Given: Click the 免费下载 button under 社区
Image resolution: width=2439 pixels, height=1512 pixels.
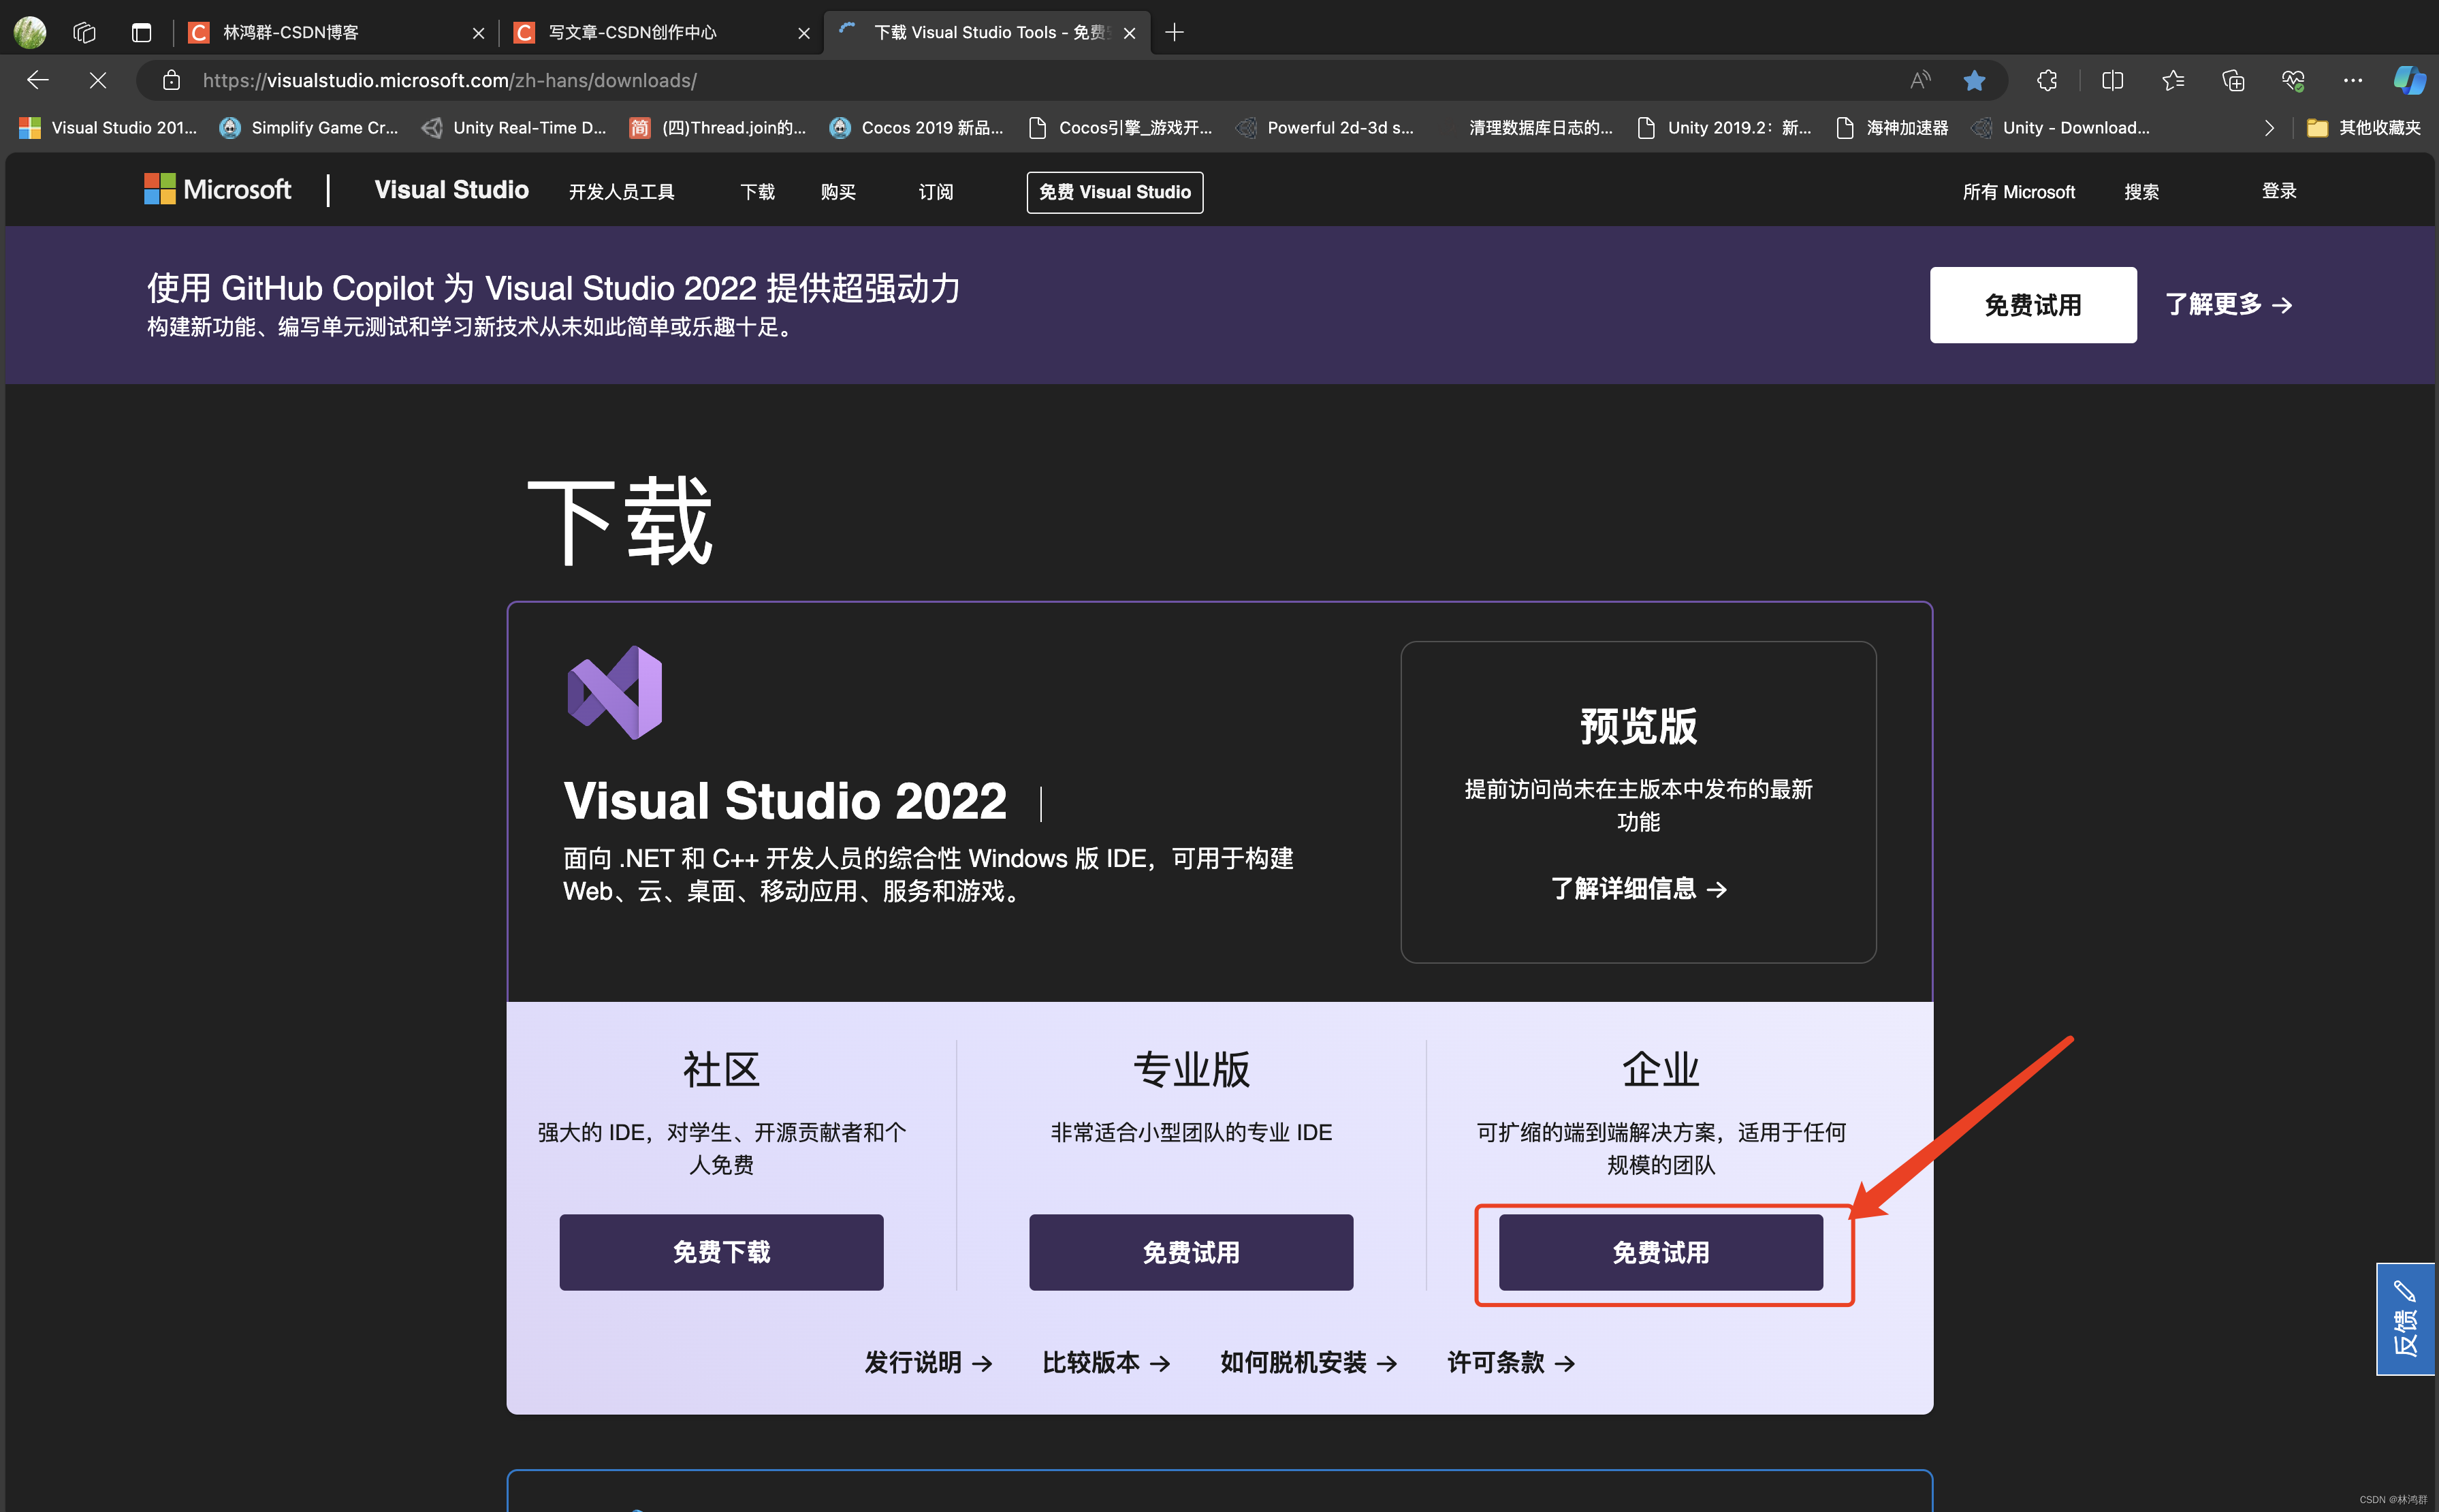Looking at the screenshot, I should pos(720,1251).
